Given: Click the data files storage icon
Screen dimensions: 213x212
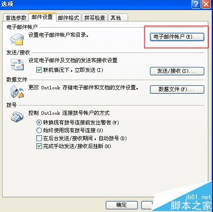Looking at the screenshot, I should (x=17, y=92).
